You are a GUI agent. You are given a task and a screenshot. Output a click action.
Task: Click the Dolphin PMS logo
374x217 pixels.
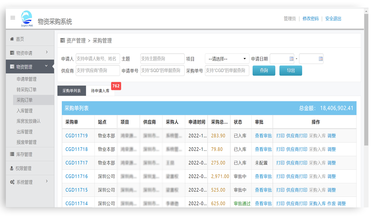click(x=27, y=19)
